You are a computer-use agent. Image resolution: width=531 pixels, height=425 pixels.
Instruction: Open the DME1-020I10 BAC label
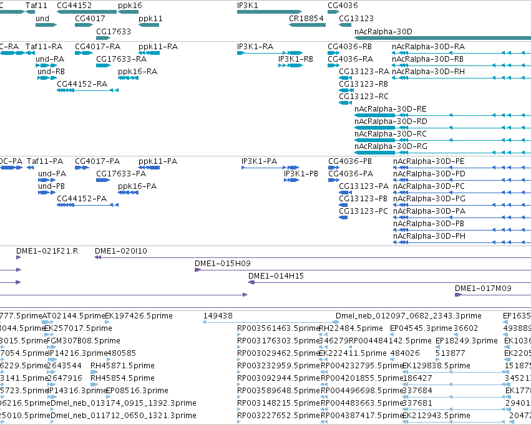pyautogui.click(x=121, y=251)
